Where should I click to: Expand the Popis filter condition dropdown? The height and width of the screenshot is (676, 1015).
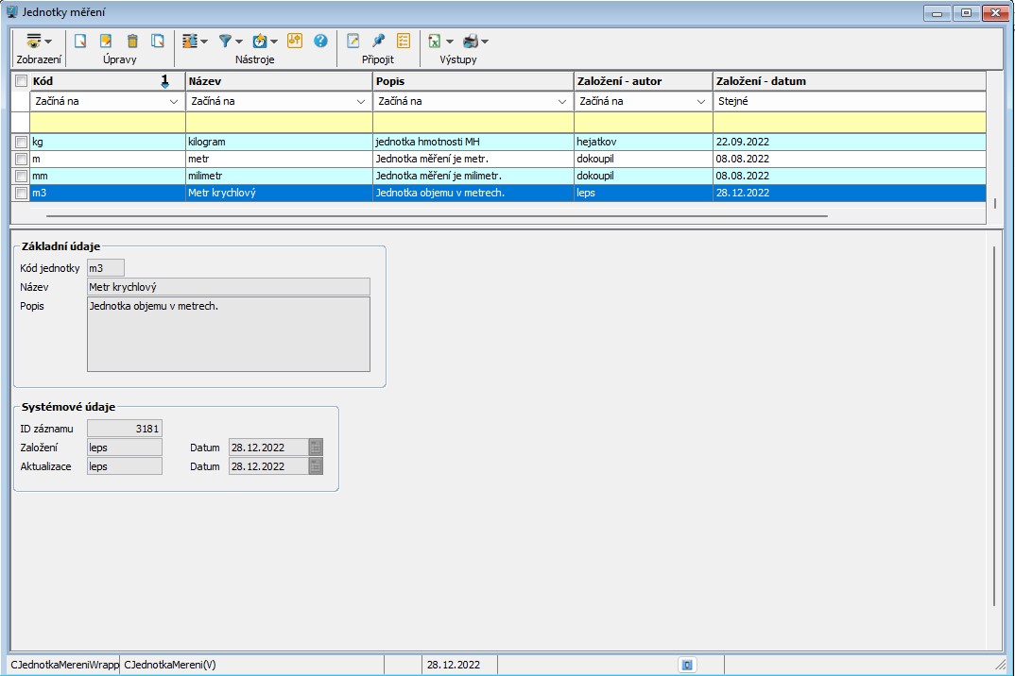[x=563, y=101]
